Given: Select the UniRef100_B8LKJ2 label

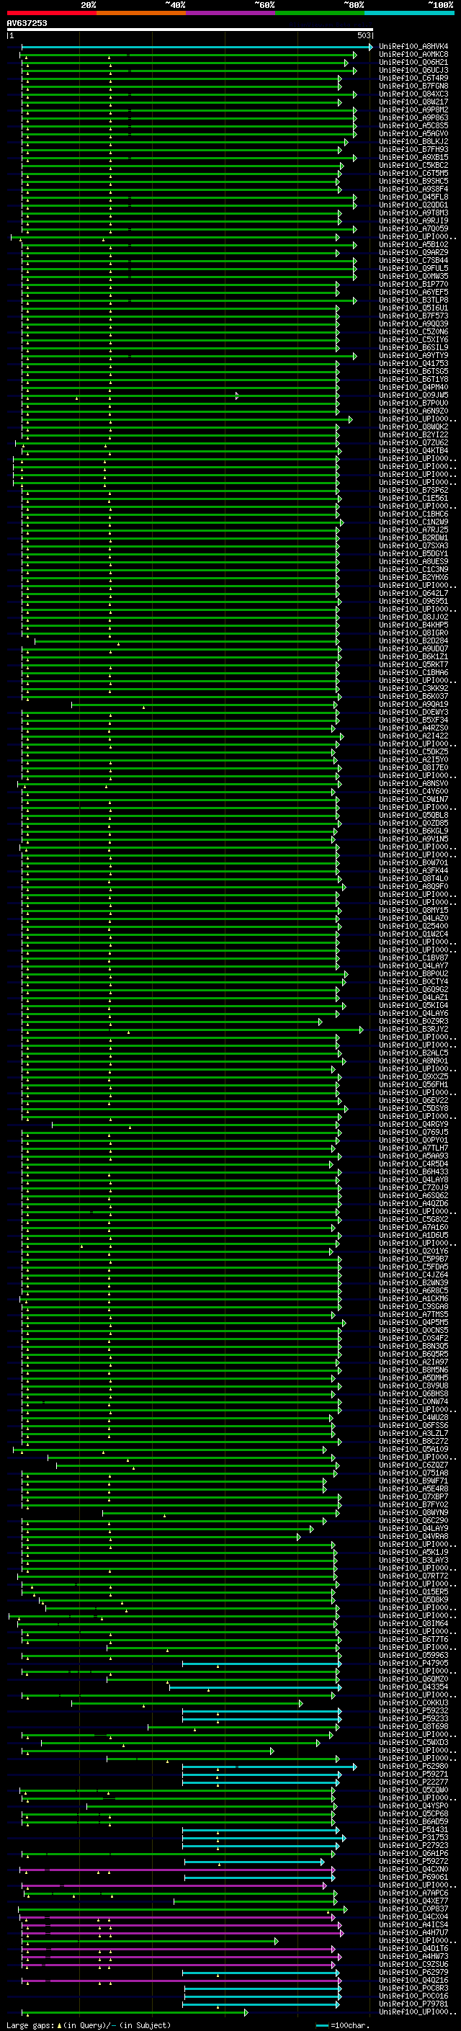Looking at the screenshot, I should [x=413, y=141].
